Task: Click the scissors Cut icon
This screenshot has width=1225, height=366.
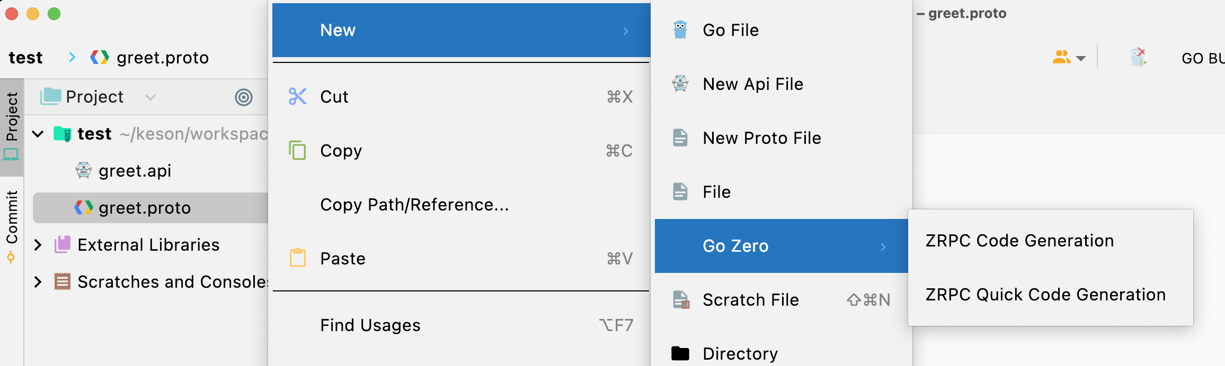Action: click(x=298, y=96)
